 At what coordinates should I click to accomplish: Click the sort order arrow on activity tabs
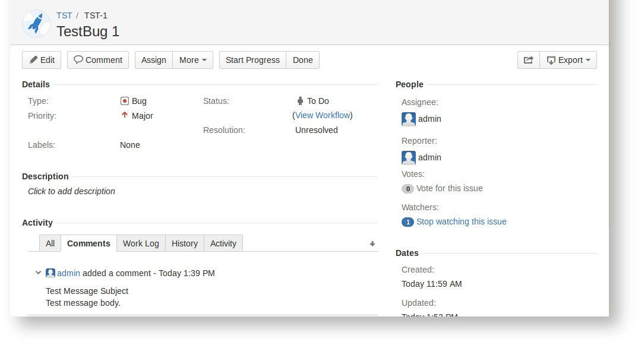tap(372, 243)
